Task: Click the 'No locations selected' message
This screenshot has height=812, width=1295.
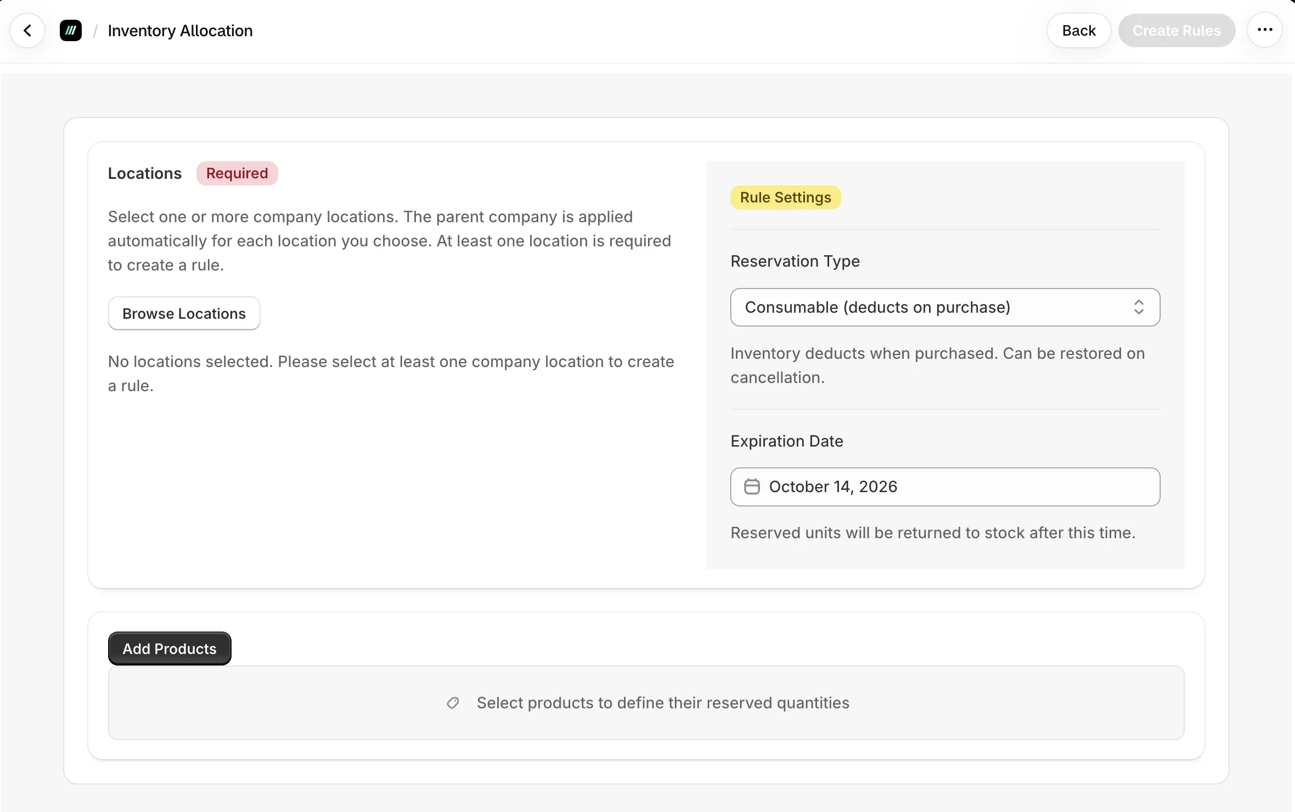Action: [x=391, y=374]
